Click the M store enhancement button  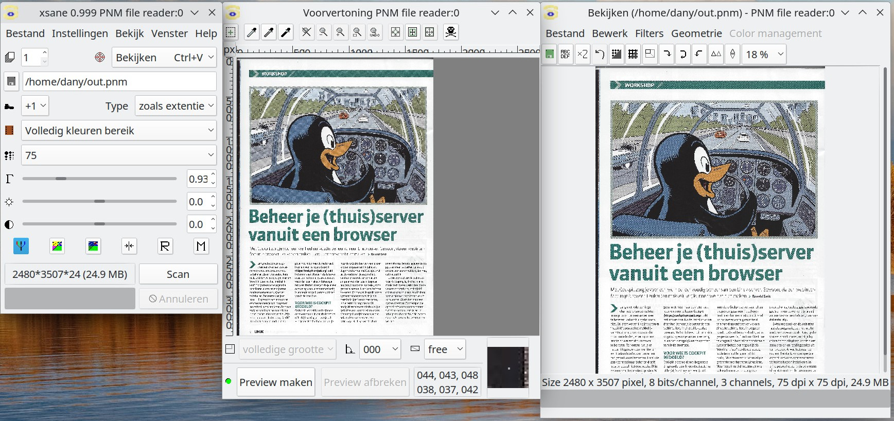pyautogui.click(x=201, y=246)
